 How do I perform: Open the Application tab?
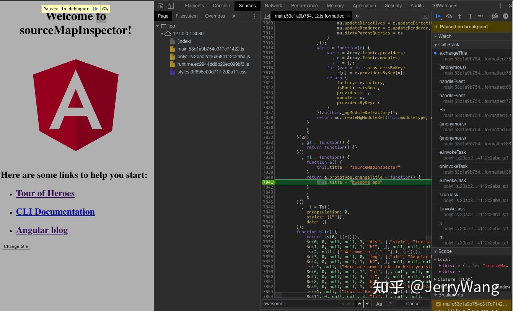364,6
